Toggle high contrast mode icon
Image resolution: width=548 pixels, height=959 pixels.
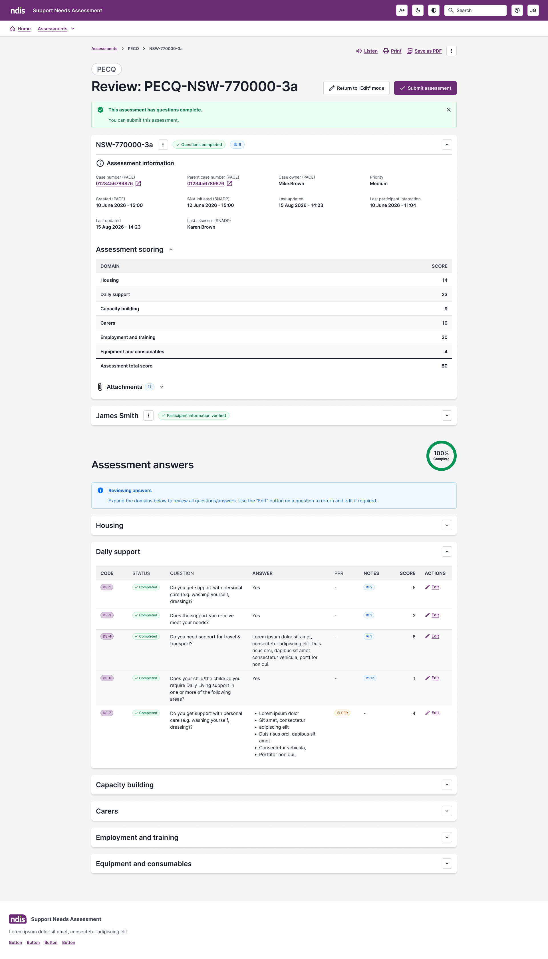(434, 10)
